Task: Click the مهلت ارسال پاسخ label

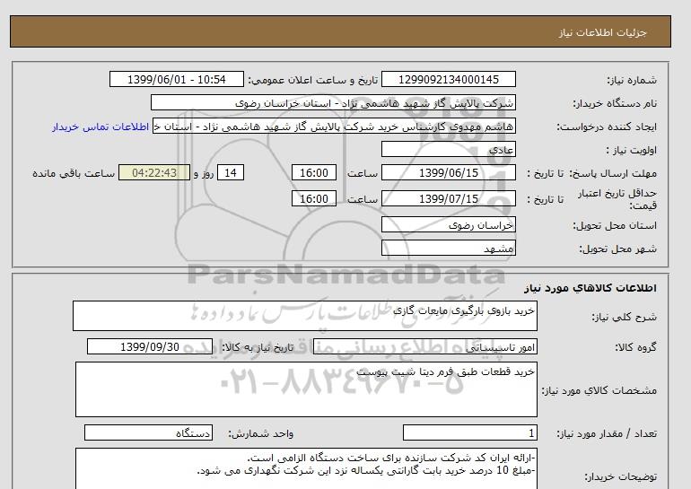Action: pyautogui.click(x=612, y=173)
